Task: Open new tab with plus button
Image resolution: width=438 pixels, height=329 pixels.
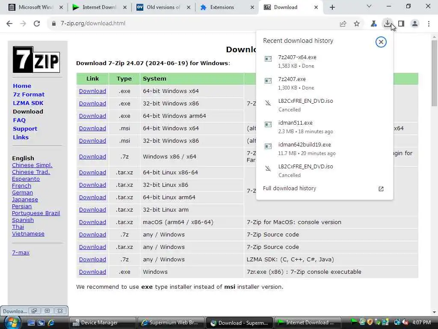Action: (x=332, y=7)
